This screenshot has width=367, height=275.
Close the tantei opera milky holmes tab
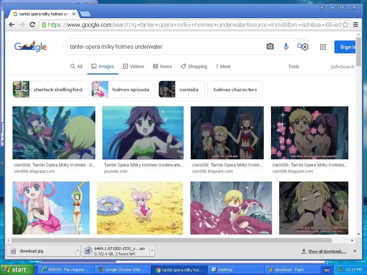pos(74,14)
